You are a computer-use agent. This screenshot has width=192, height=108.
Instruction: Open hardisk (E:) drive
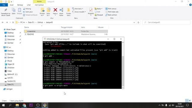coord(11,81)
